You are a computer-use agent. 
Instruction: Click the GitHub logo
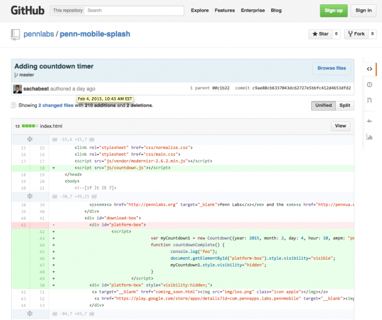click(x=28, y=10)
